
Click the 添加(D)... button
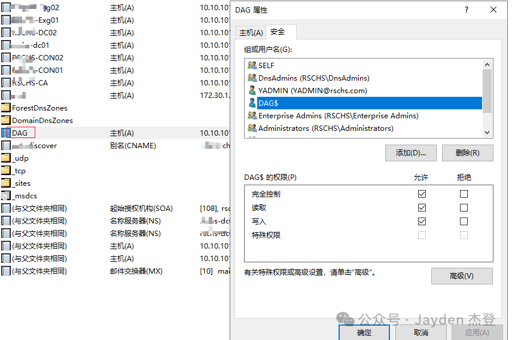pyautogui.click(x=411, y=153)
